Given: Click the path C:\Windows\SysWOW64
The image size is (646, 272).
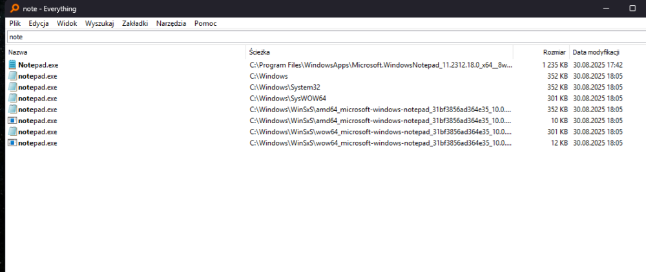Looking at the screenshot, I should pyautogui.click(x=288, y=98).
